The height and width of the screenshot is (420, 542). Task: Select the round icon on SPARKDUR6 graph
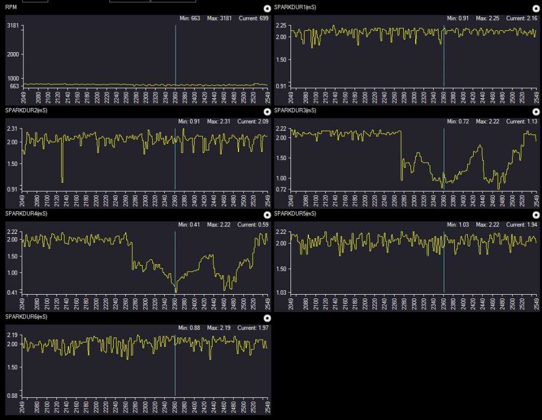266,318
